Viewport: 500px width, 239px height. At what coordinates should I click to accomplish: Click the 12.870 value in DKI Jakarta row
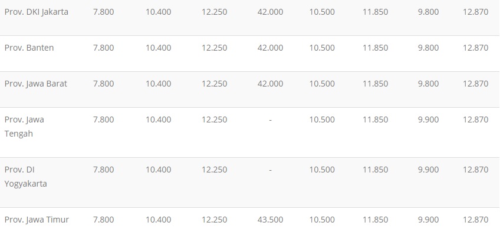[475, 12]
